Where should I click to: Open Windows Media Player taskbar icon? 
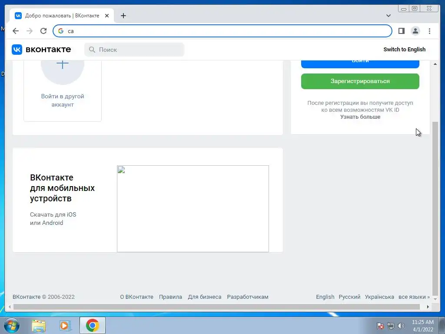(x=65, y=325)
